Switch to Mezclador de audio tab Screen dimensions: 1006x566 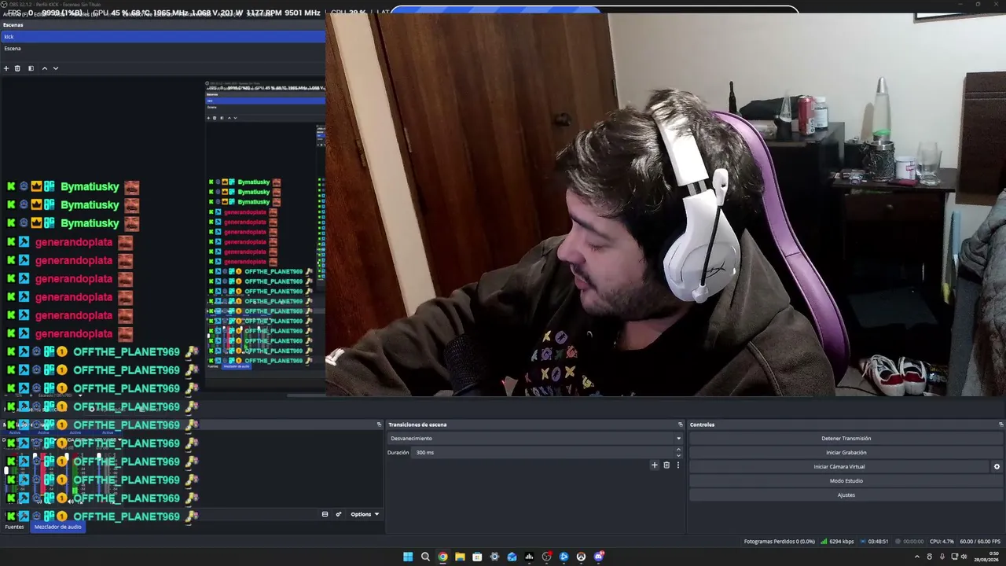click(57, 527)
